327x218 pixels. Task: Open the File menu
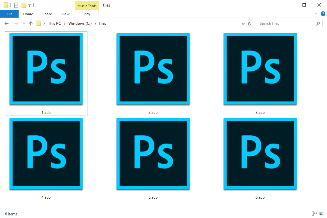click(x=9, y=14)
